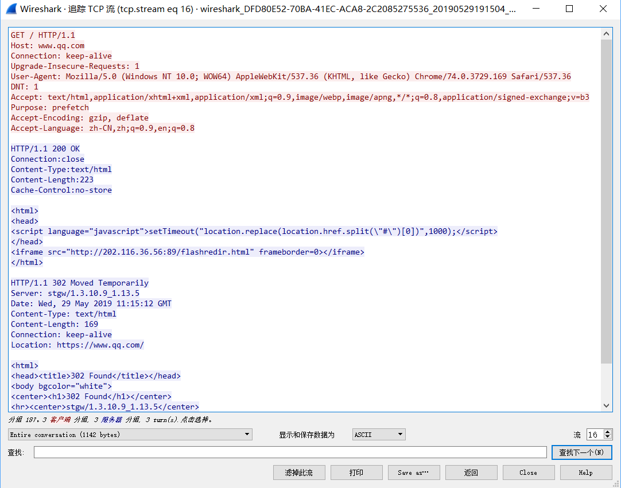The width and height of the screenshot is (621, 488).
Task: Click the Wireshark shark fin title icon
Action: pos(11,9)
